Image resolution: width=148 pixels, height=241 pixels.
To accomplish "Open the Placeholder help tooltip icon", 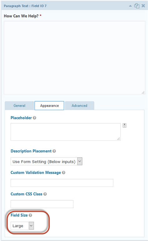I will point(35,118).
